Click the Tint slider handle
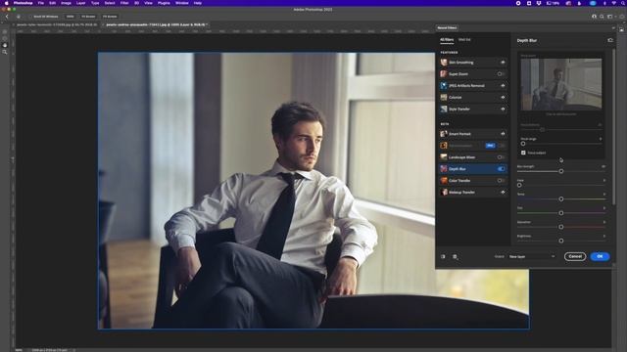 point(561,213)
